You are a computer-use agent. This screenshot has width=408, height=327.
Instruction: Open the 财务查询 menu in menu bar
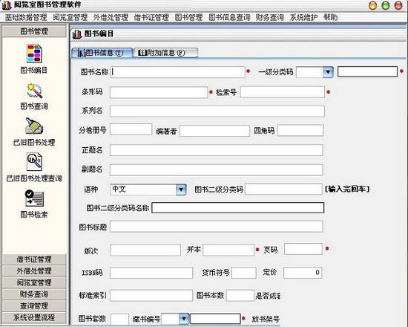pyautogui.click(x=269, y=18)
